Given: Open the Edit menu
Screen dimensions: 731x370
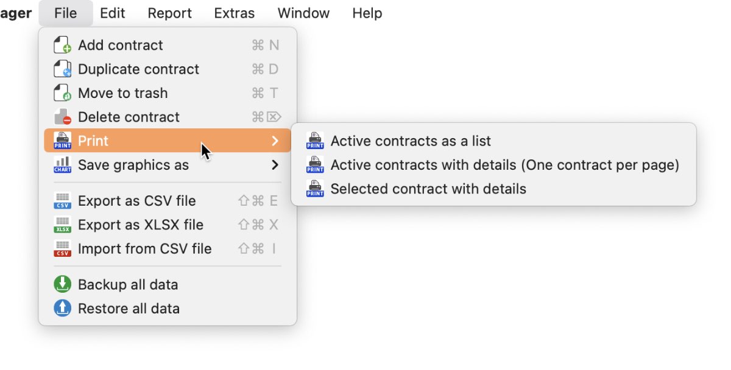Looking at the screenshot, I should [113, 13].
